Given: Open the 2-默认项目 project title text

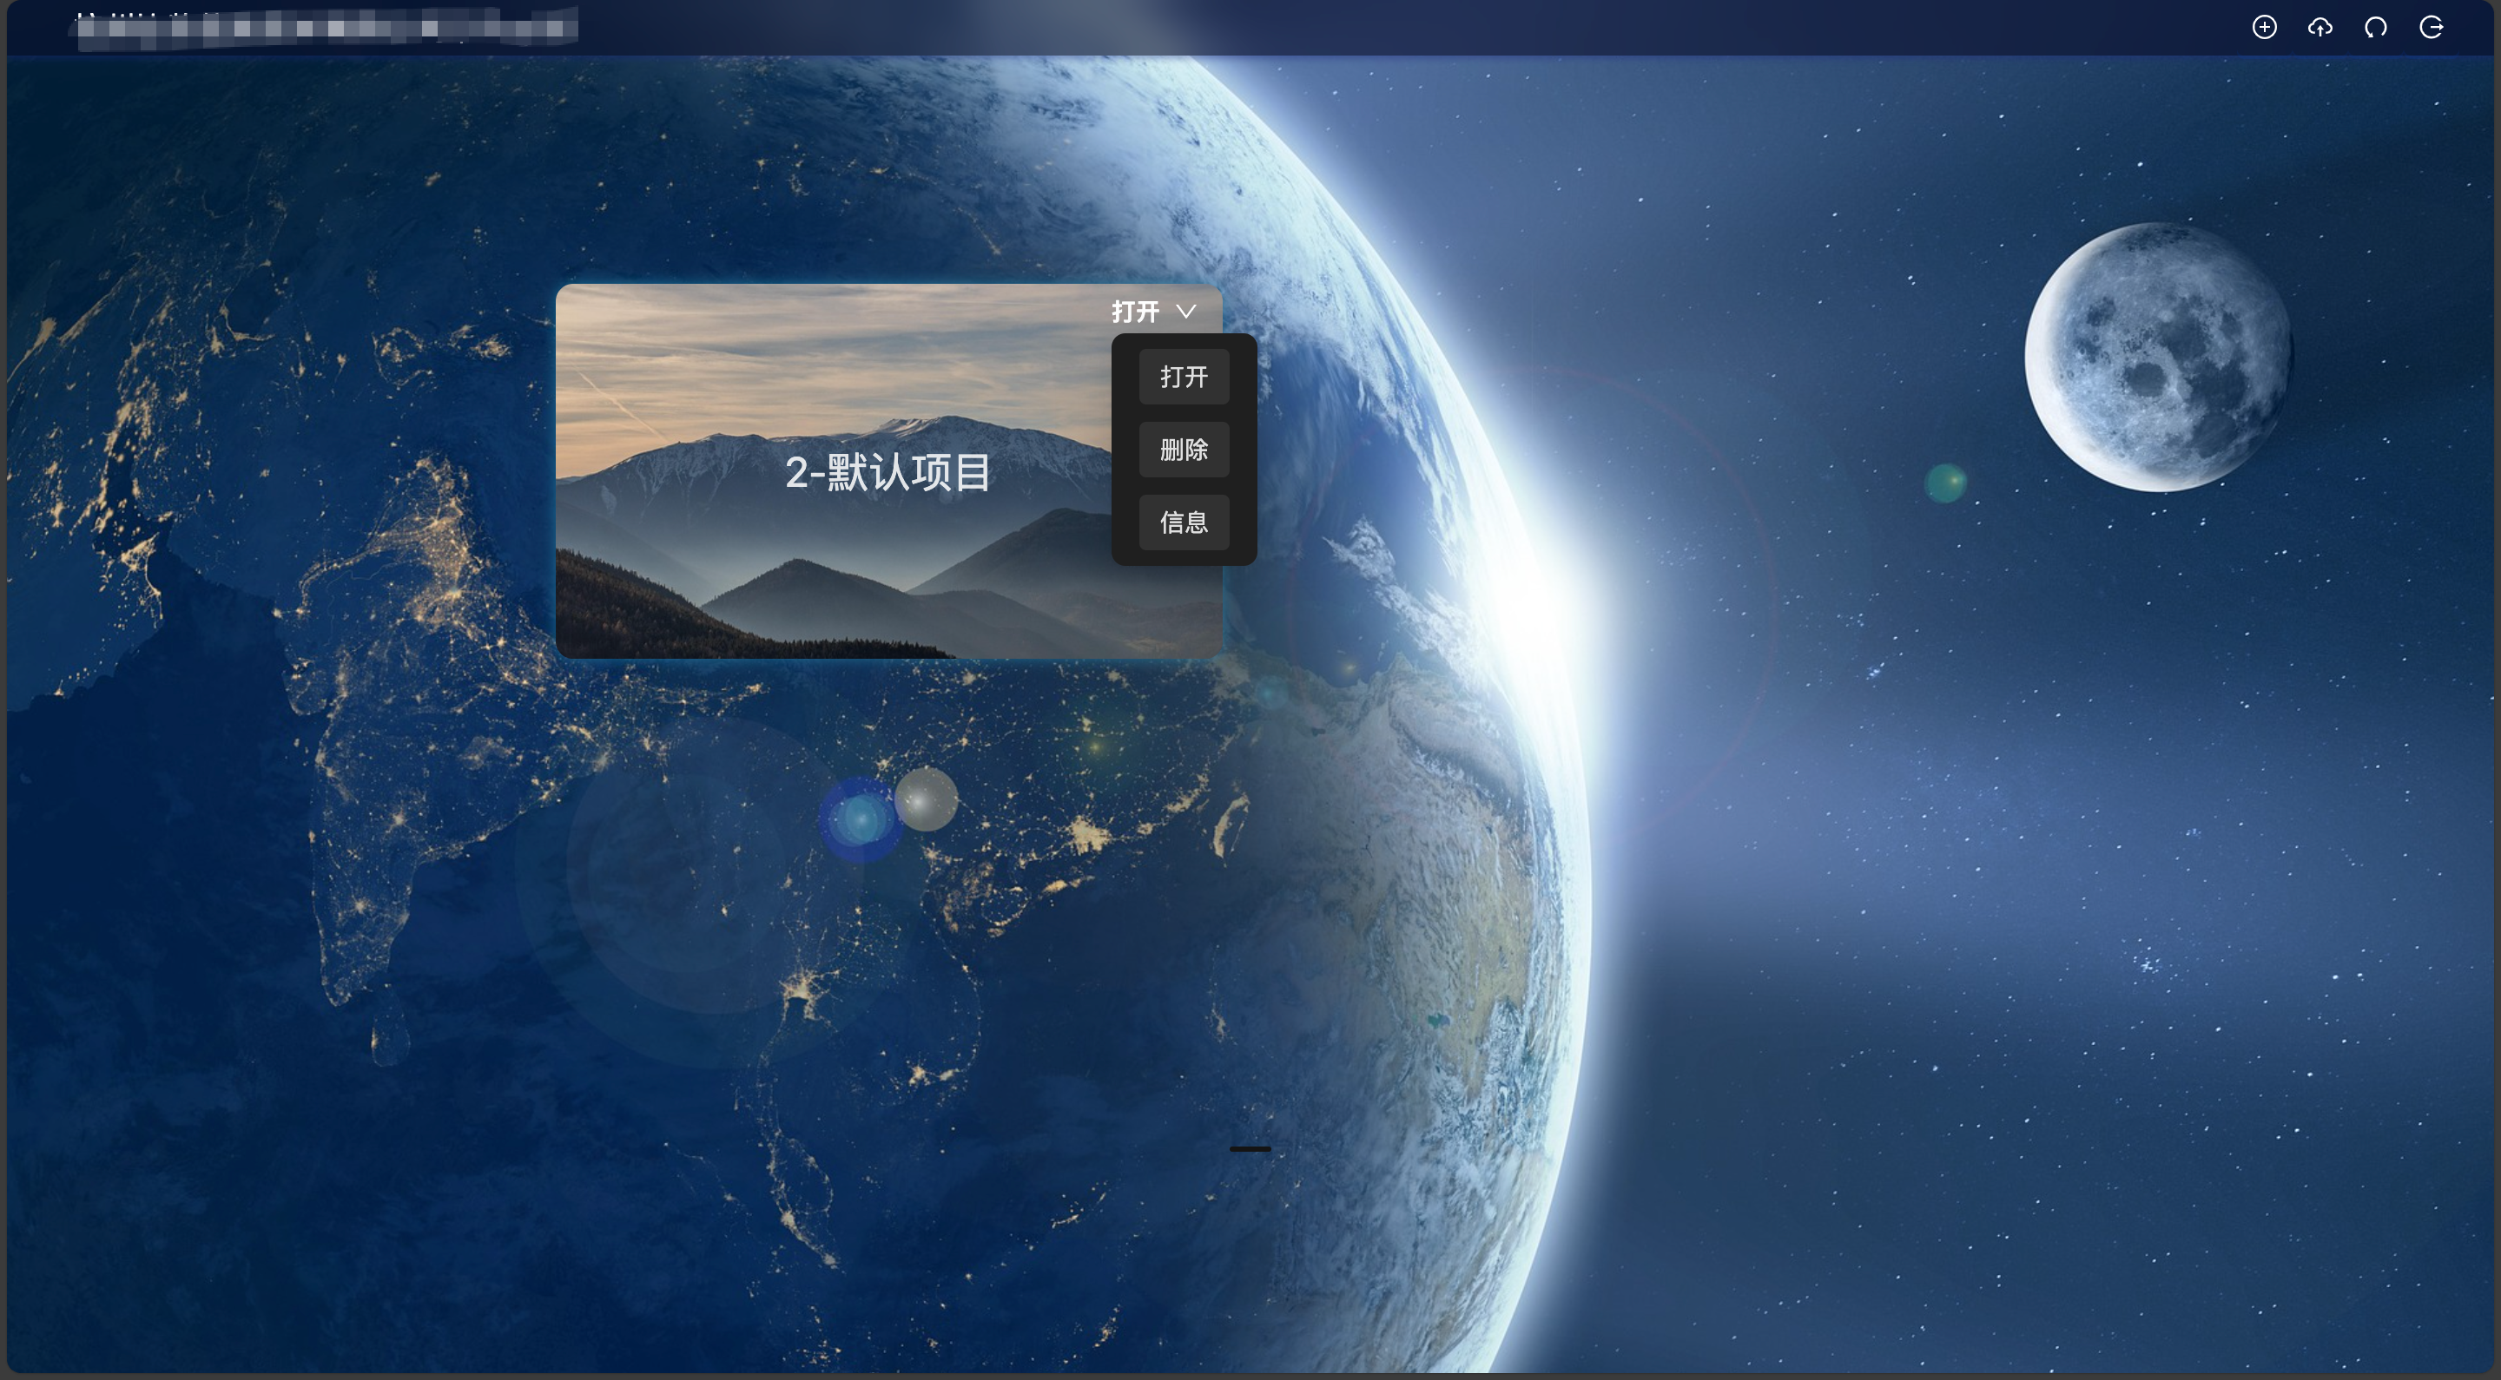Looking at the screenshot, I should coord(888,473).
